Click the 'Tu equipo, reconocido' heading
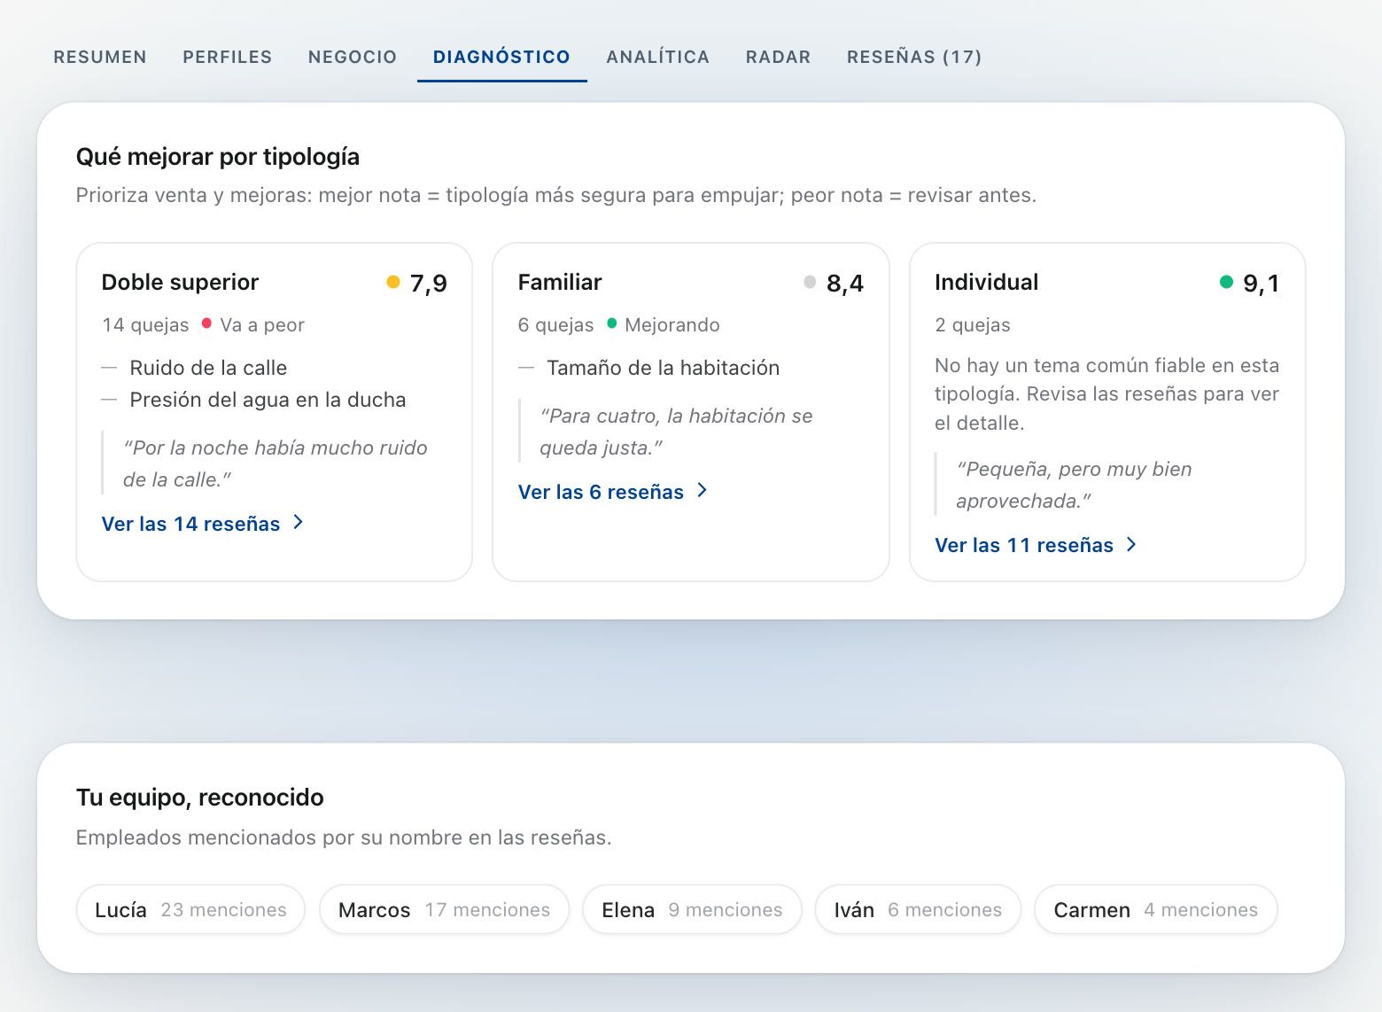The height and width of the screenshot is (1012, 1382). tap(200, 798)
